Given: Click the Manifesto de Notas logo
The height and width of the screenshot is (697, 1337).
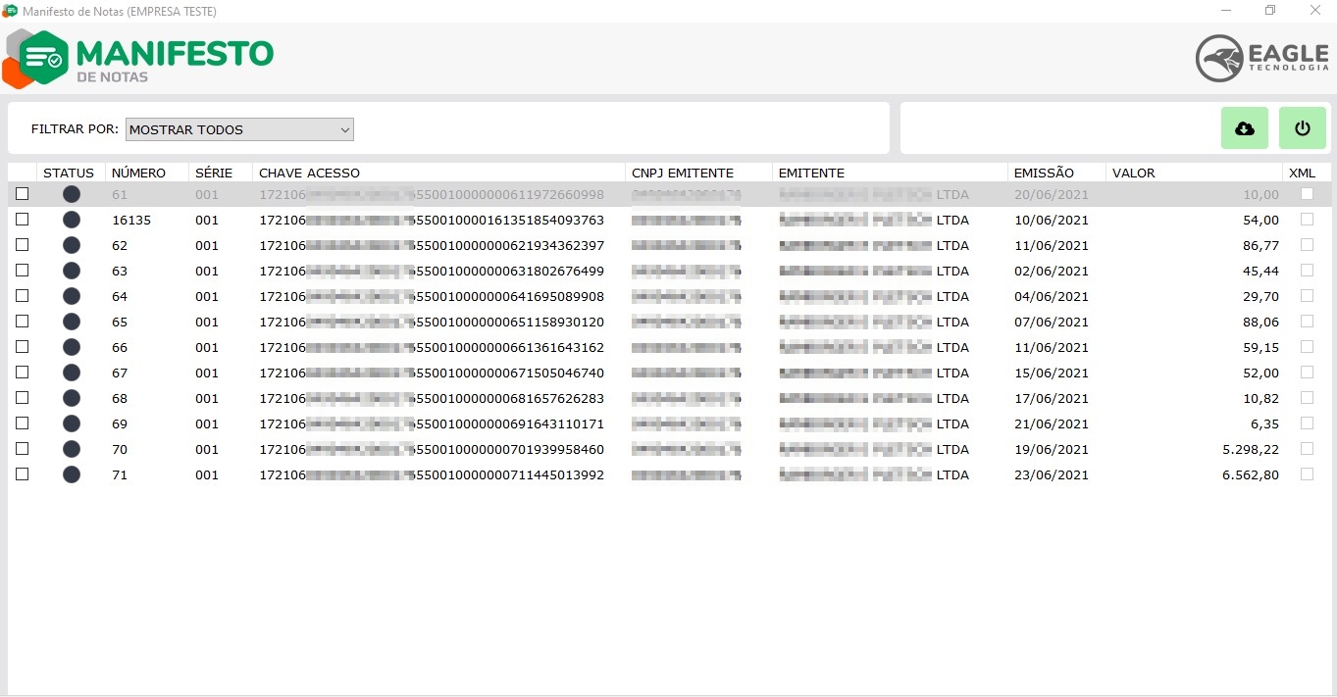Looking at the screenshot, I should coord(138,59).
